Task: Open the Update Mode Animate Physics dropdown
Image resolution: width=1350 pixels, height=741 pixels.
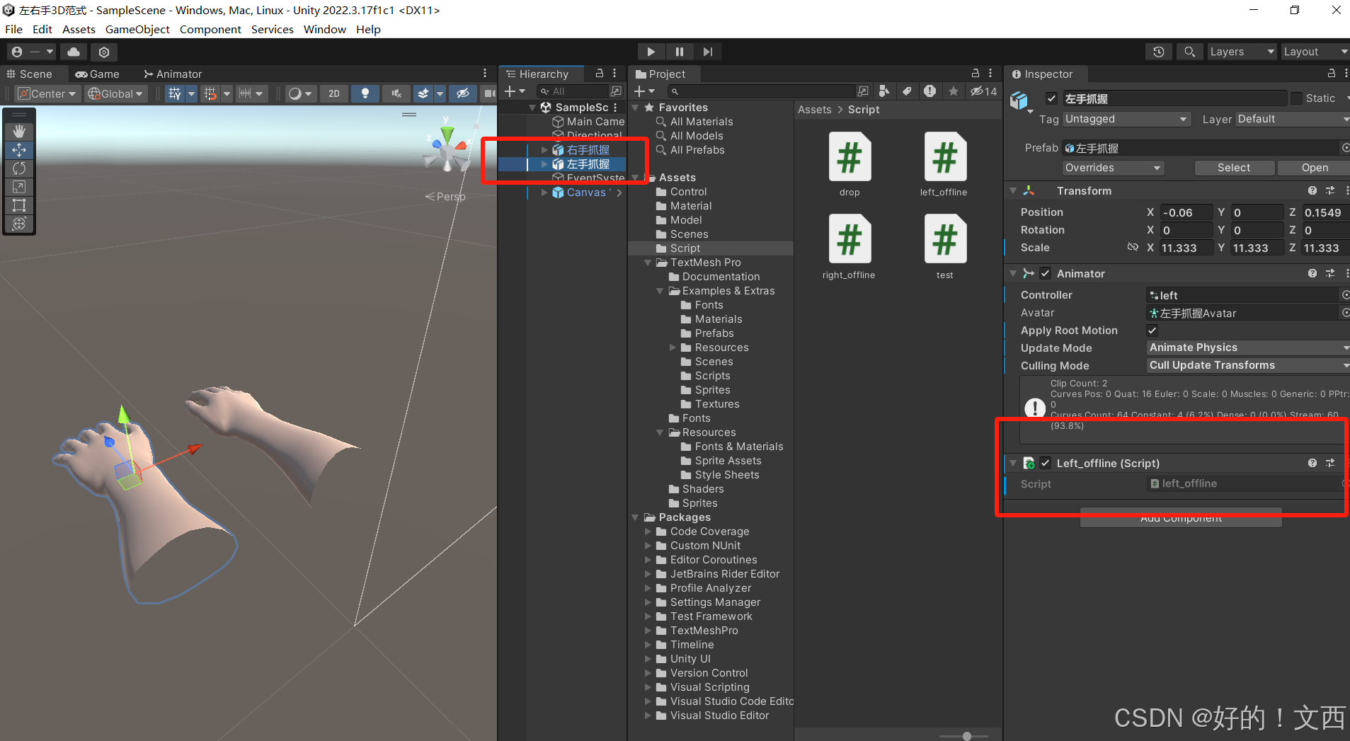Action: tap(1247, 347)
